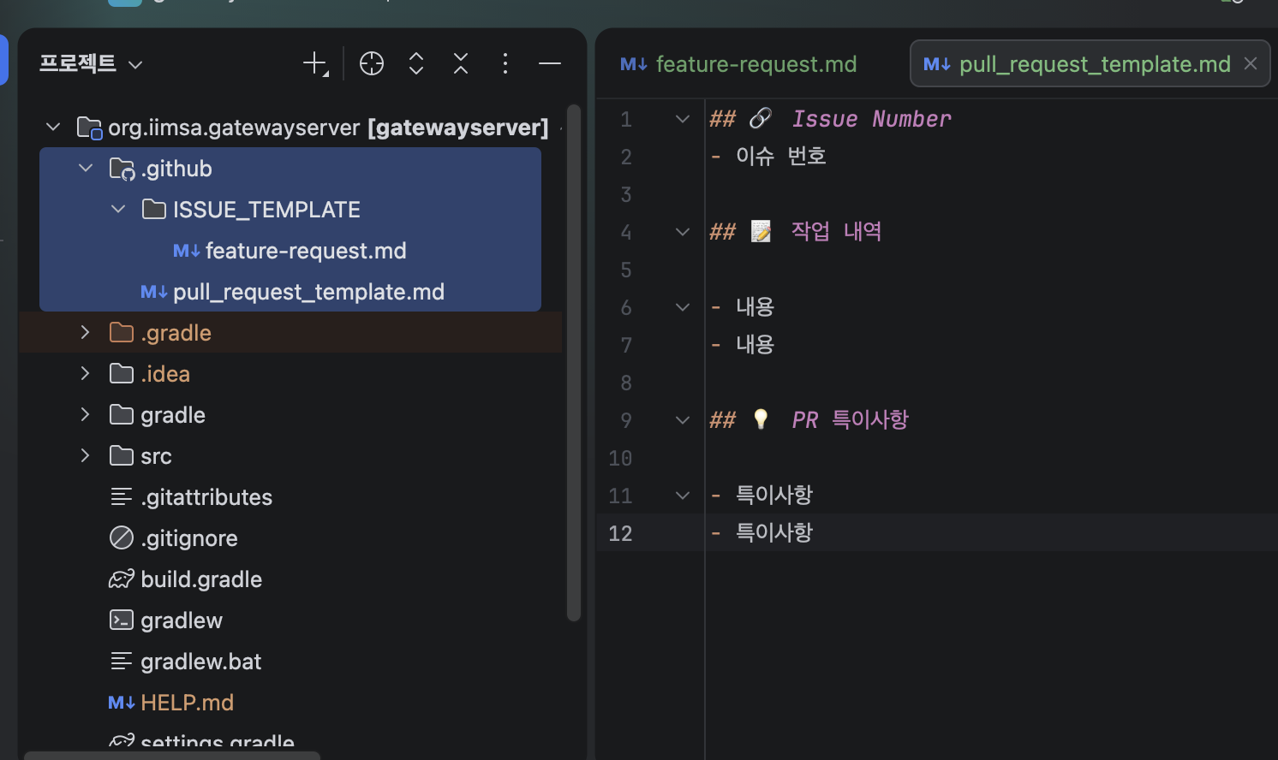Click '내용' on editor line 7
Viewport: 1278px width, 760px height.
pyautogui.click(x=755, y=344)
